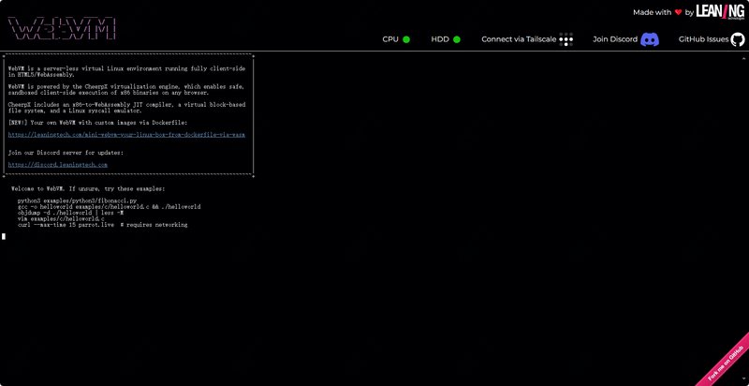Click the 'WebVM is a server-less virtual' paragraph
749x386 pixels.
point(126,71)
